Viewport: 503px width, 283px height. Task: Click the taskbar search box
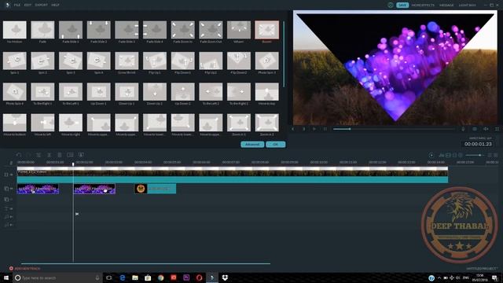coord(57,277)
